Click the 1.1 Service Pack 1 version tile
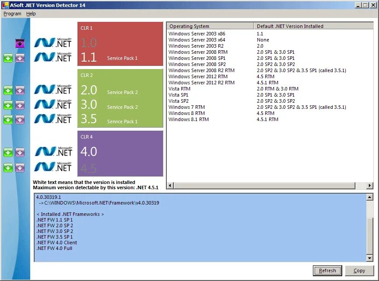The height and width of the screenshot is (281, 379). [109, 57]
